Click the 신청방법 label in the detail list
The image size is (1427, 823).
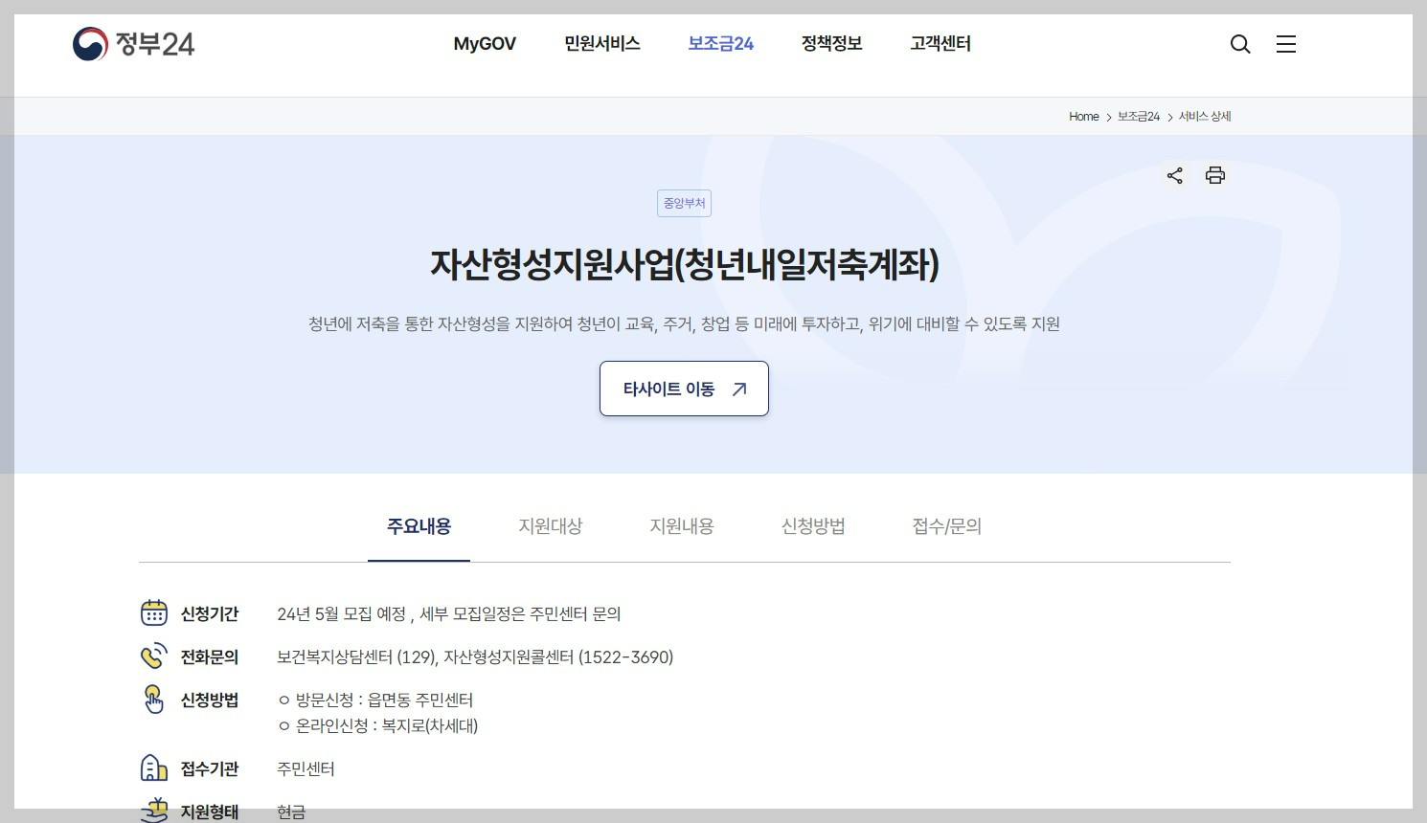coord(210,701)
